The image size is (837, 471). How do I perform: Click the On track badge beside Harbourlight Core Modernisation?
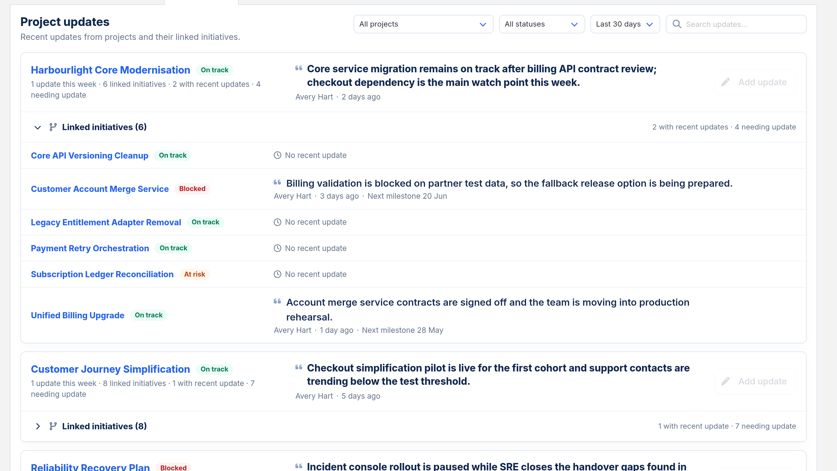tap(215, 70)
